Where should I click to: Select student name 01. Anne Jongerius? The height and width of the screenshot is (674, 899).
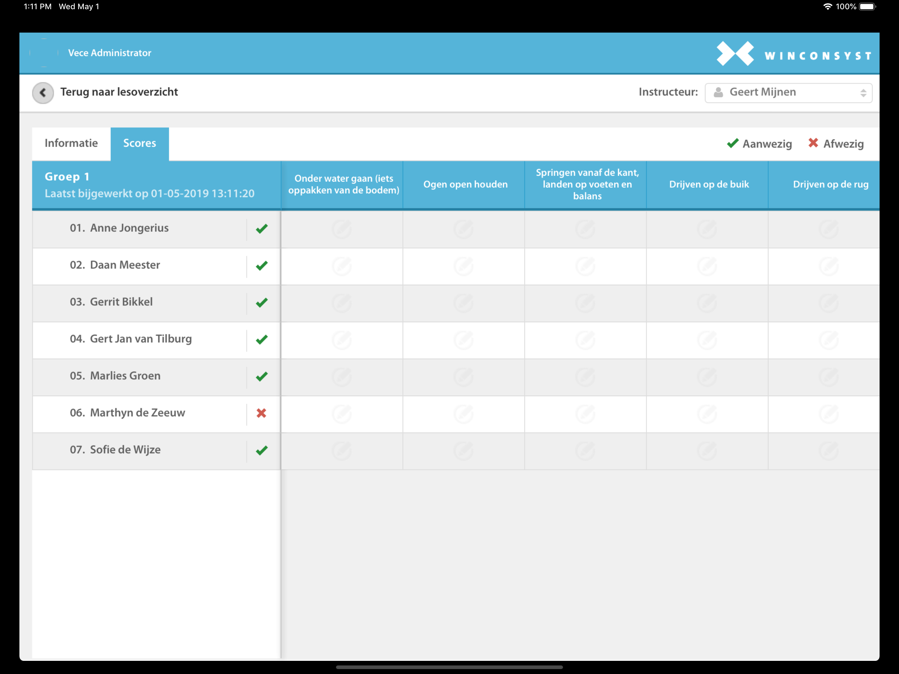point(119,228)
